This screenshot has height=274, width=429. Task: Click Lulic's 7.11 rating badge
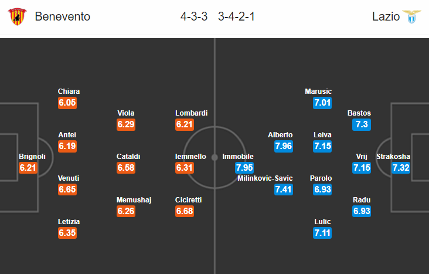tap(322, 233)
